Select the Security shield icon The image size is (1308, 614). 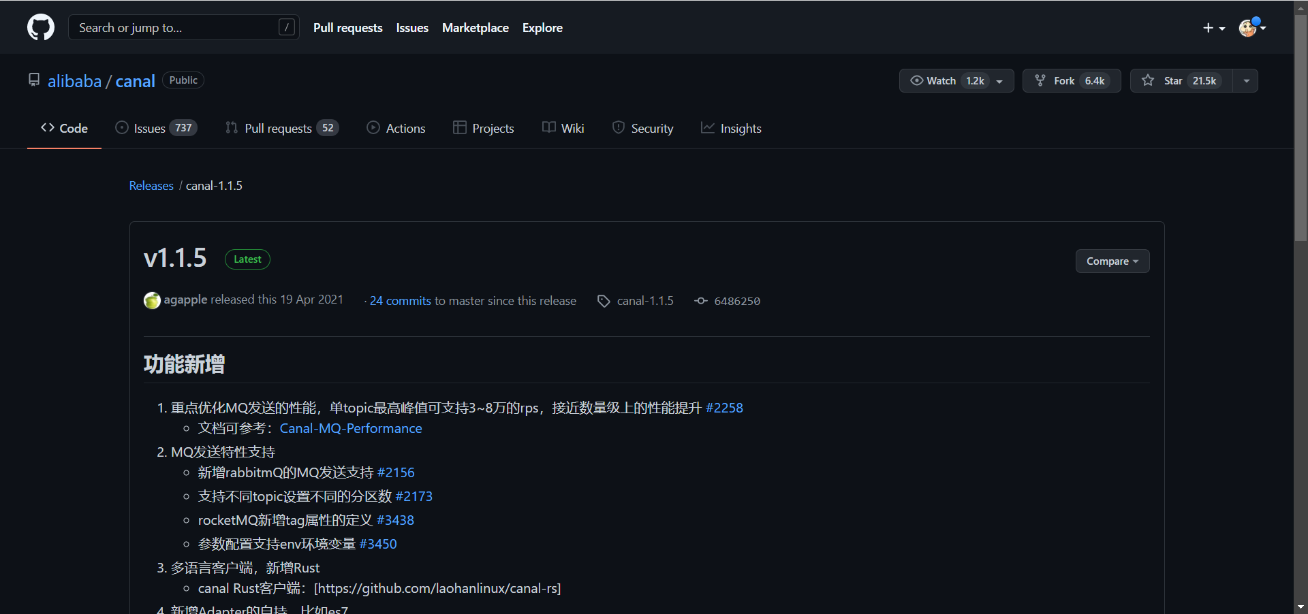(x=619, y=128)
